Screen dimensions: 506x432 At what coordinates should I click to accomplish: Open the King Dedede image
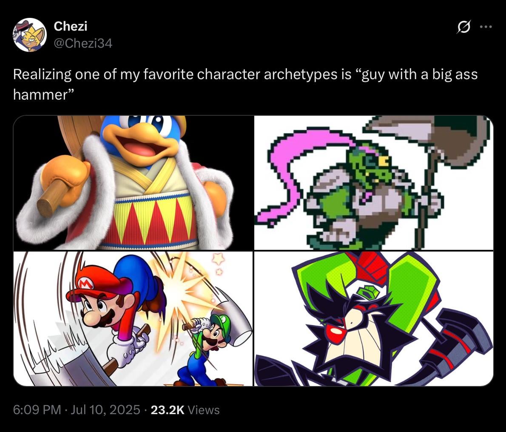click(133, 183)
